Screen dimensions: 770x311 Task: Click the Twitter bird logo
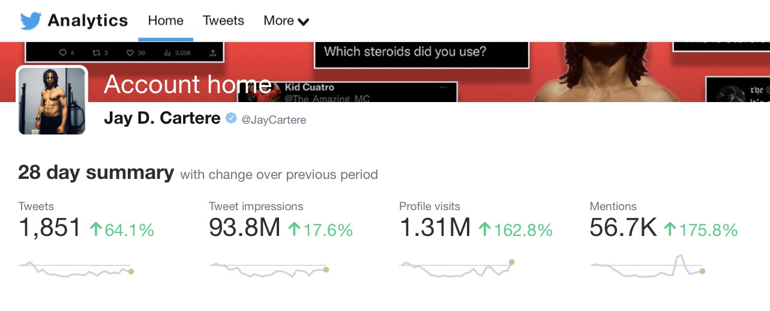pos(31,21)
